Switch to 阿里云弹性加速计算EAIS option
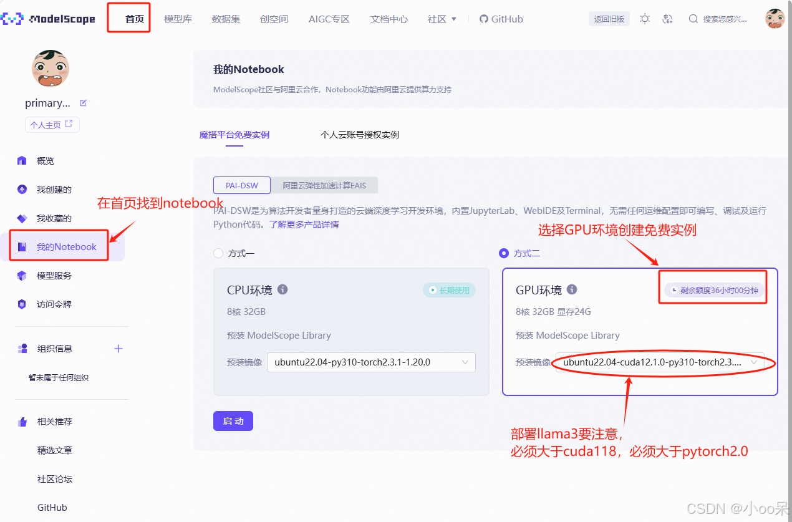Screen dimensions: 792x522 (x=324, y=185)
